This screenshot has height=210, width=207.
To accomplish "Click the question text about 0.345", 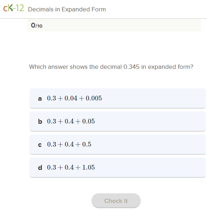I will pyautogui.click(x=111, y=67).
